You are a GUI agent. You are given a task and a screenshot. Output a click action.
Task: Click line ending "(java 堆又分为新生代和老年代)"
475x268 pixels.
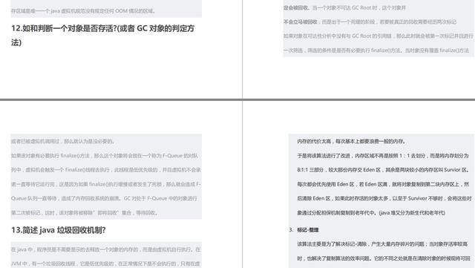[x=371, y=213]
